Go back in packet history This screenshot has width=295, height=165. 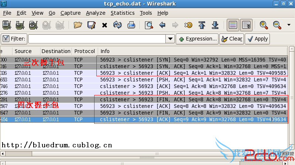[162, 25]
